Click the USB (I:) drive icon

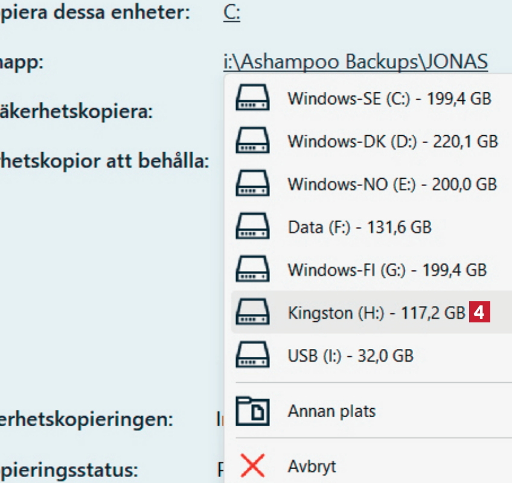(252, 355)
